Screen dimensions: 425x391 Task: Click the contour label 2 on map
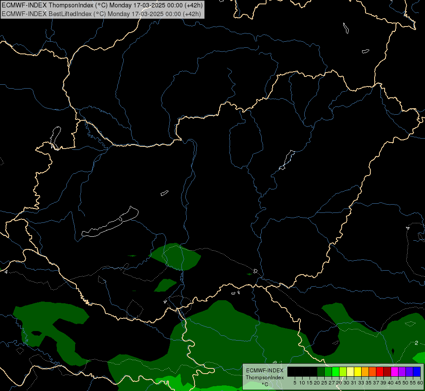click(416, 343)
